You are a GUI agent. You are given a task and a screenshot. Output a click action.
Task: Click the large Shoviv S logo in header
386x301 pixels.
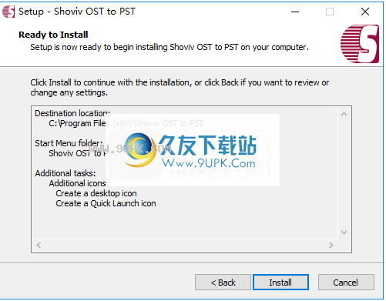[x=360, y=44]
